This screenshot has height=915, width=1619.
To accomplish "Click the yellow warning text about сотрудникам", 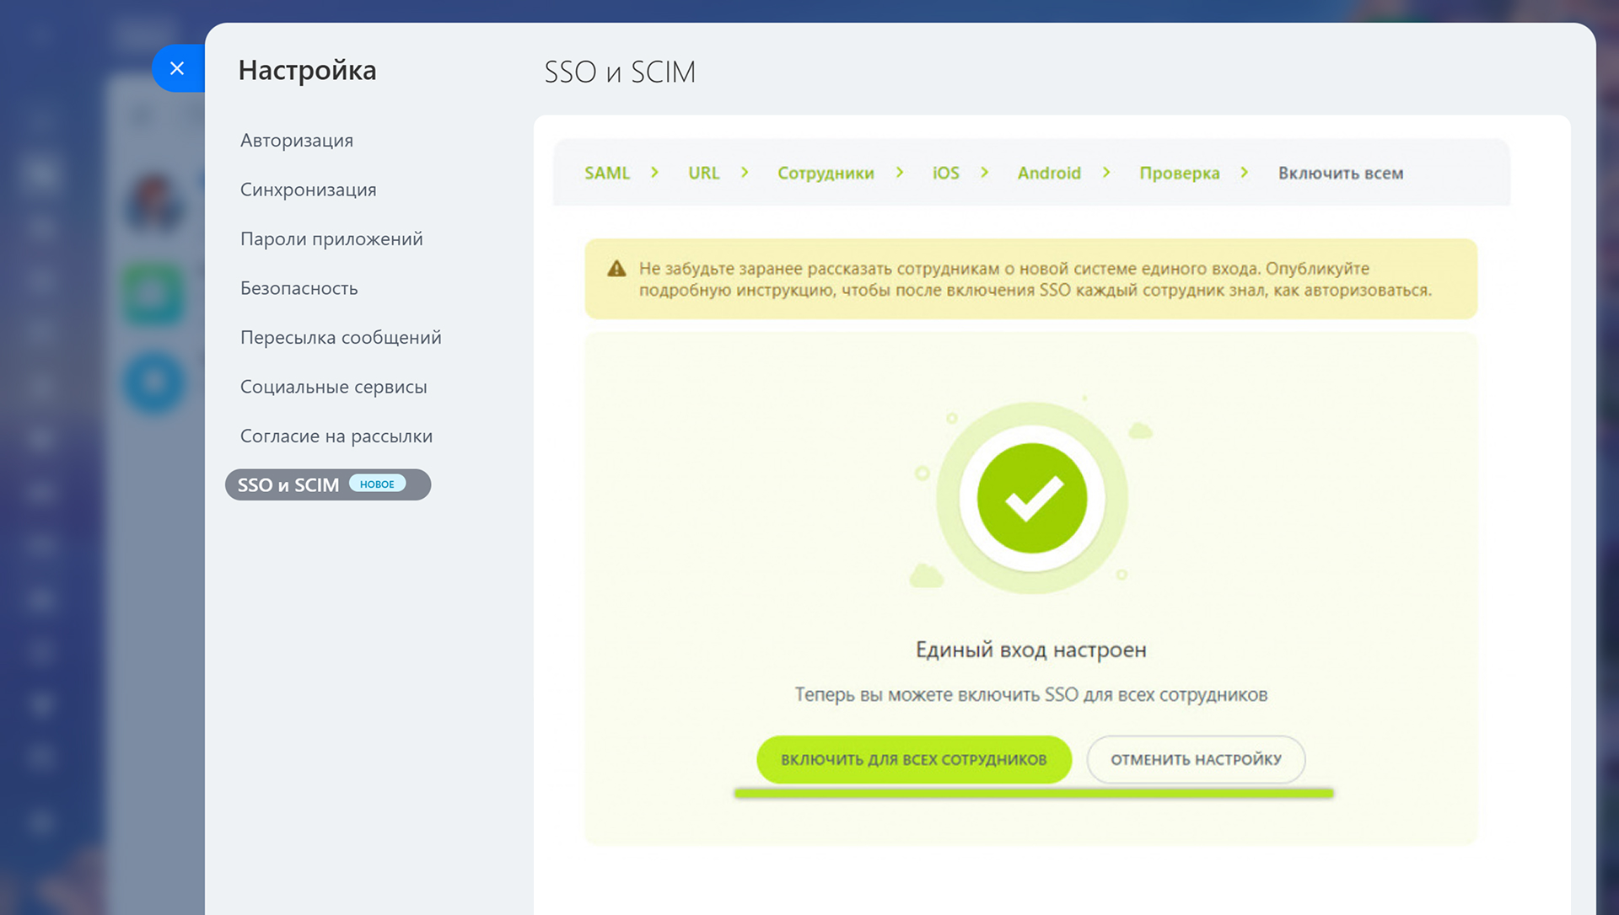I will tap(1035, 279).
